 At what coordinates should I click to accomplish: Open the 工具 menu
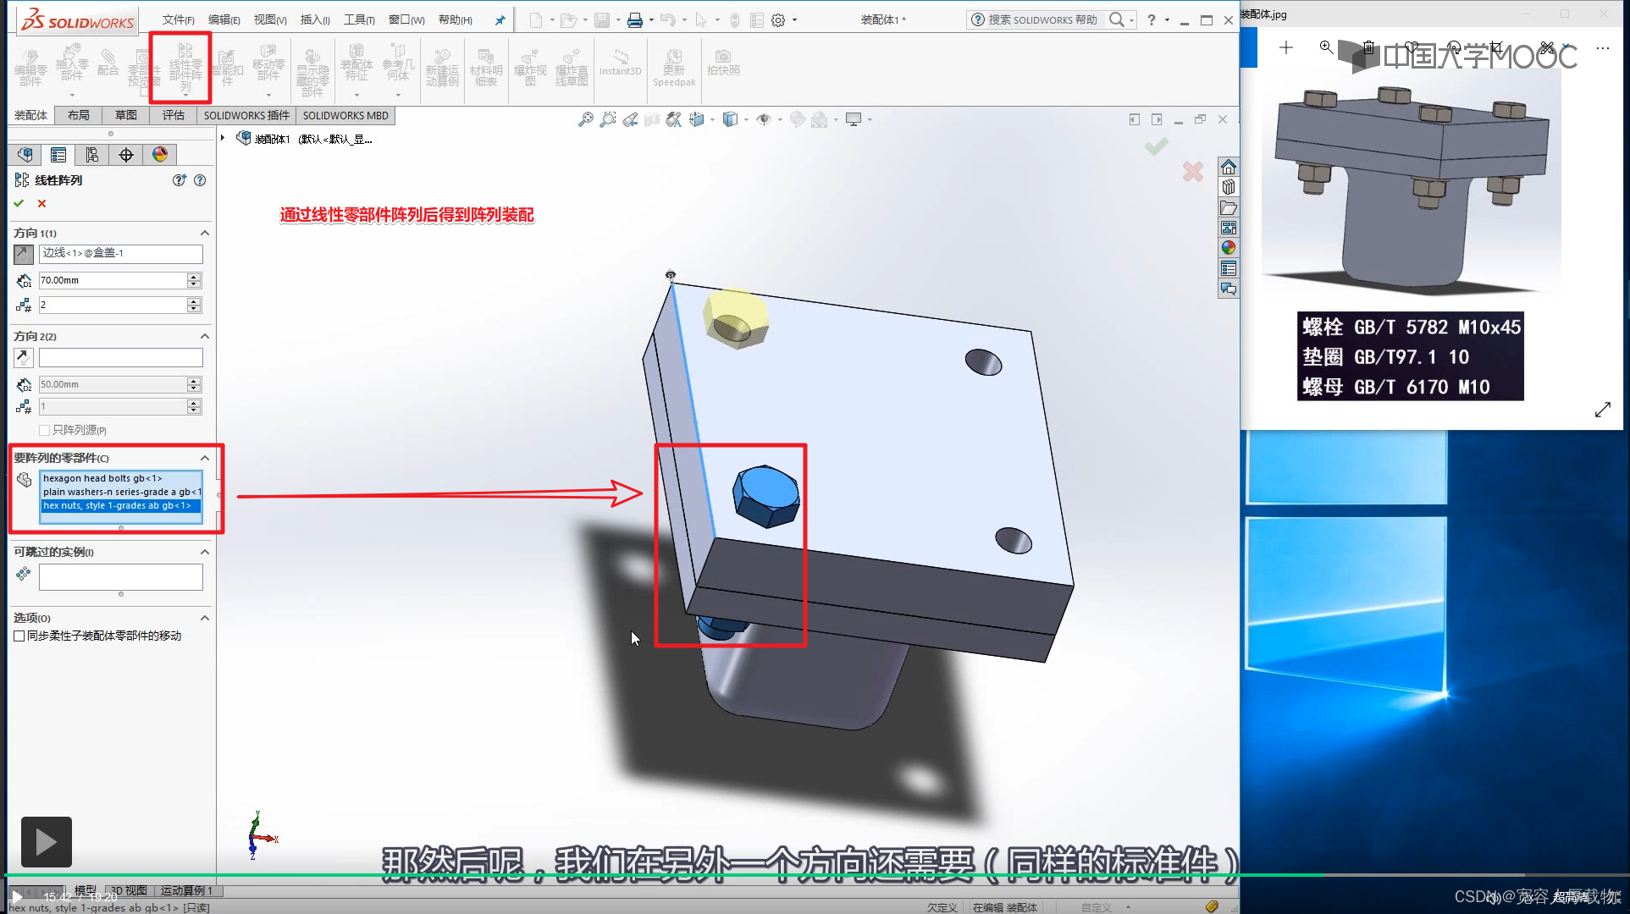358,19
